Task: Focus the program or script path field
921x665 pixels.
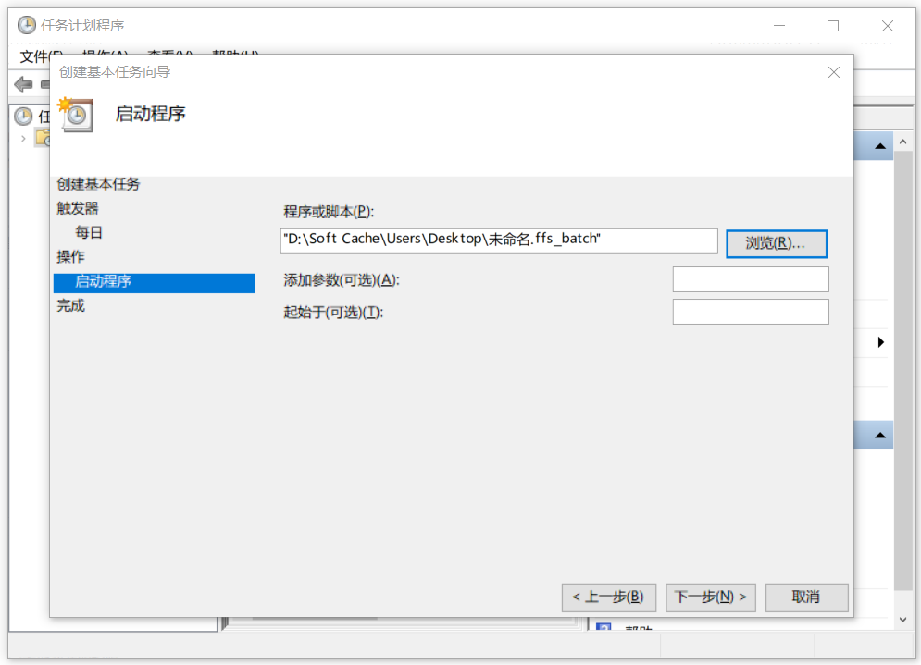Action: (499, 240)
